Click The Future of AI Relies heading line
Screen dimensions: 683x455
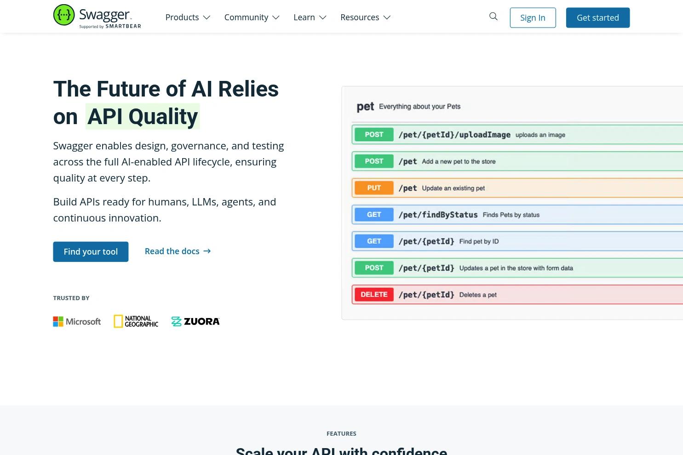coord(166,89)
